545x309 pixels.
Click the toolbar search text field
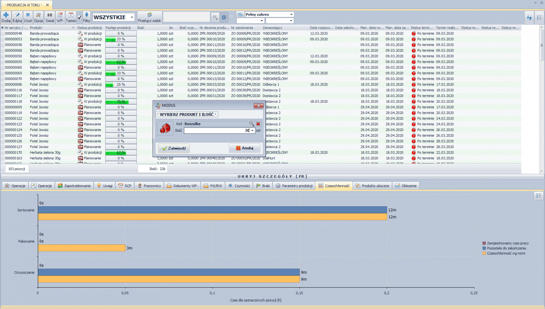tap(187, 17)
